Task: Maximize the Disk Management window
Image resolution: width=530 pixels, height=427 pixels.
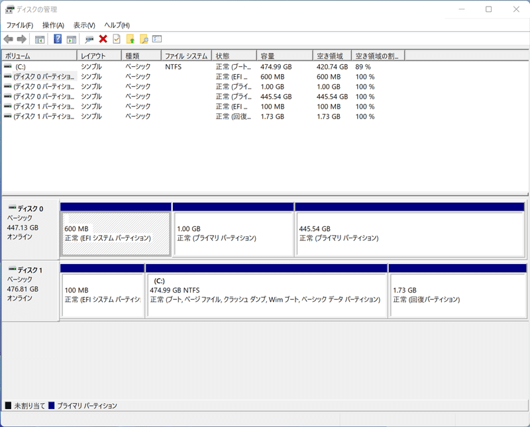Action: pos(488,9)
